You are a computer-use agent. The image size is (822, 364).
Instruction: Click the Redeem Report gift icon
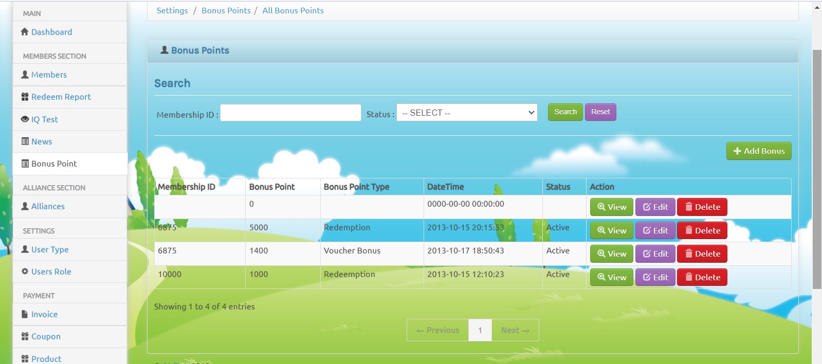25,97
